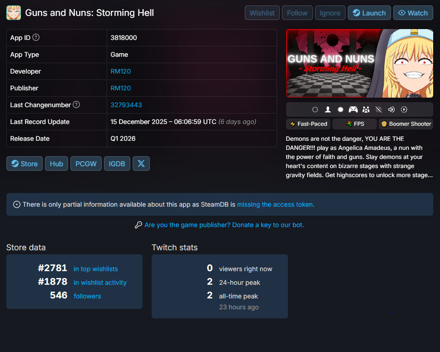Screen dimensions: 440x352
Task: Click the Store data heading
Action: pyautogui.click(x=26, y=248)
